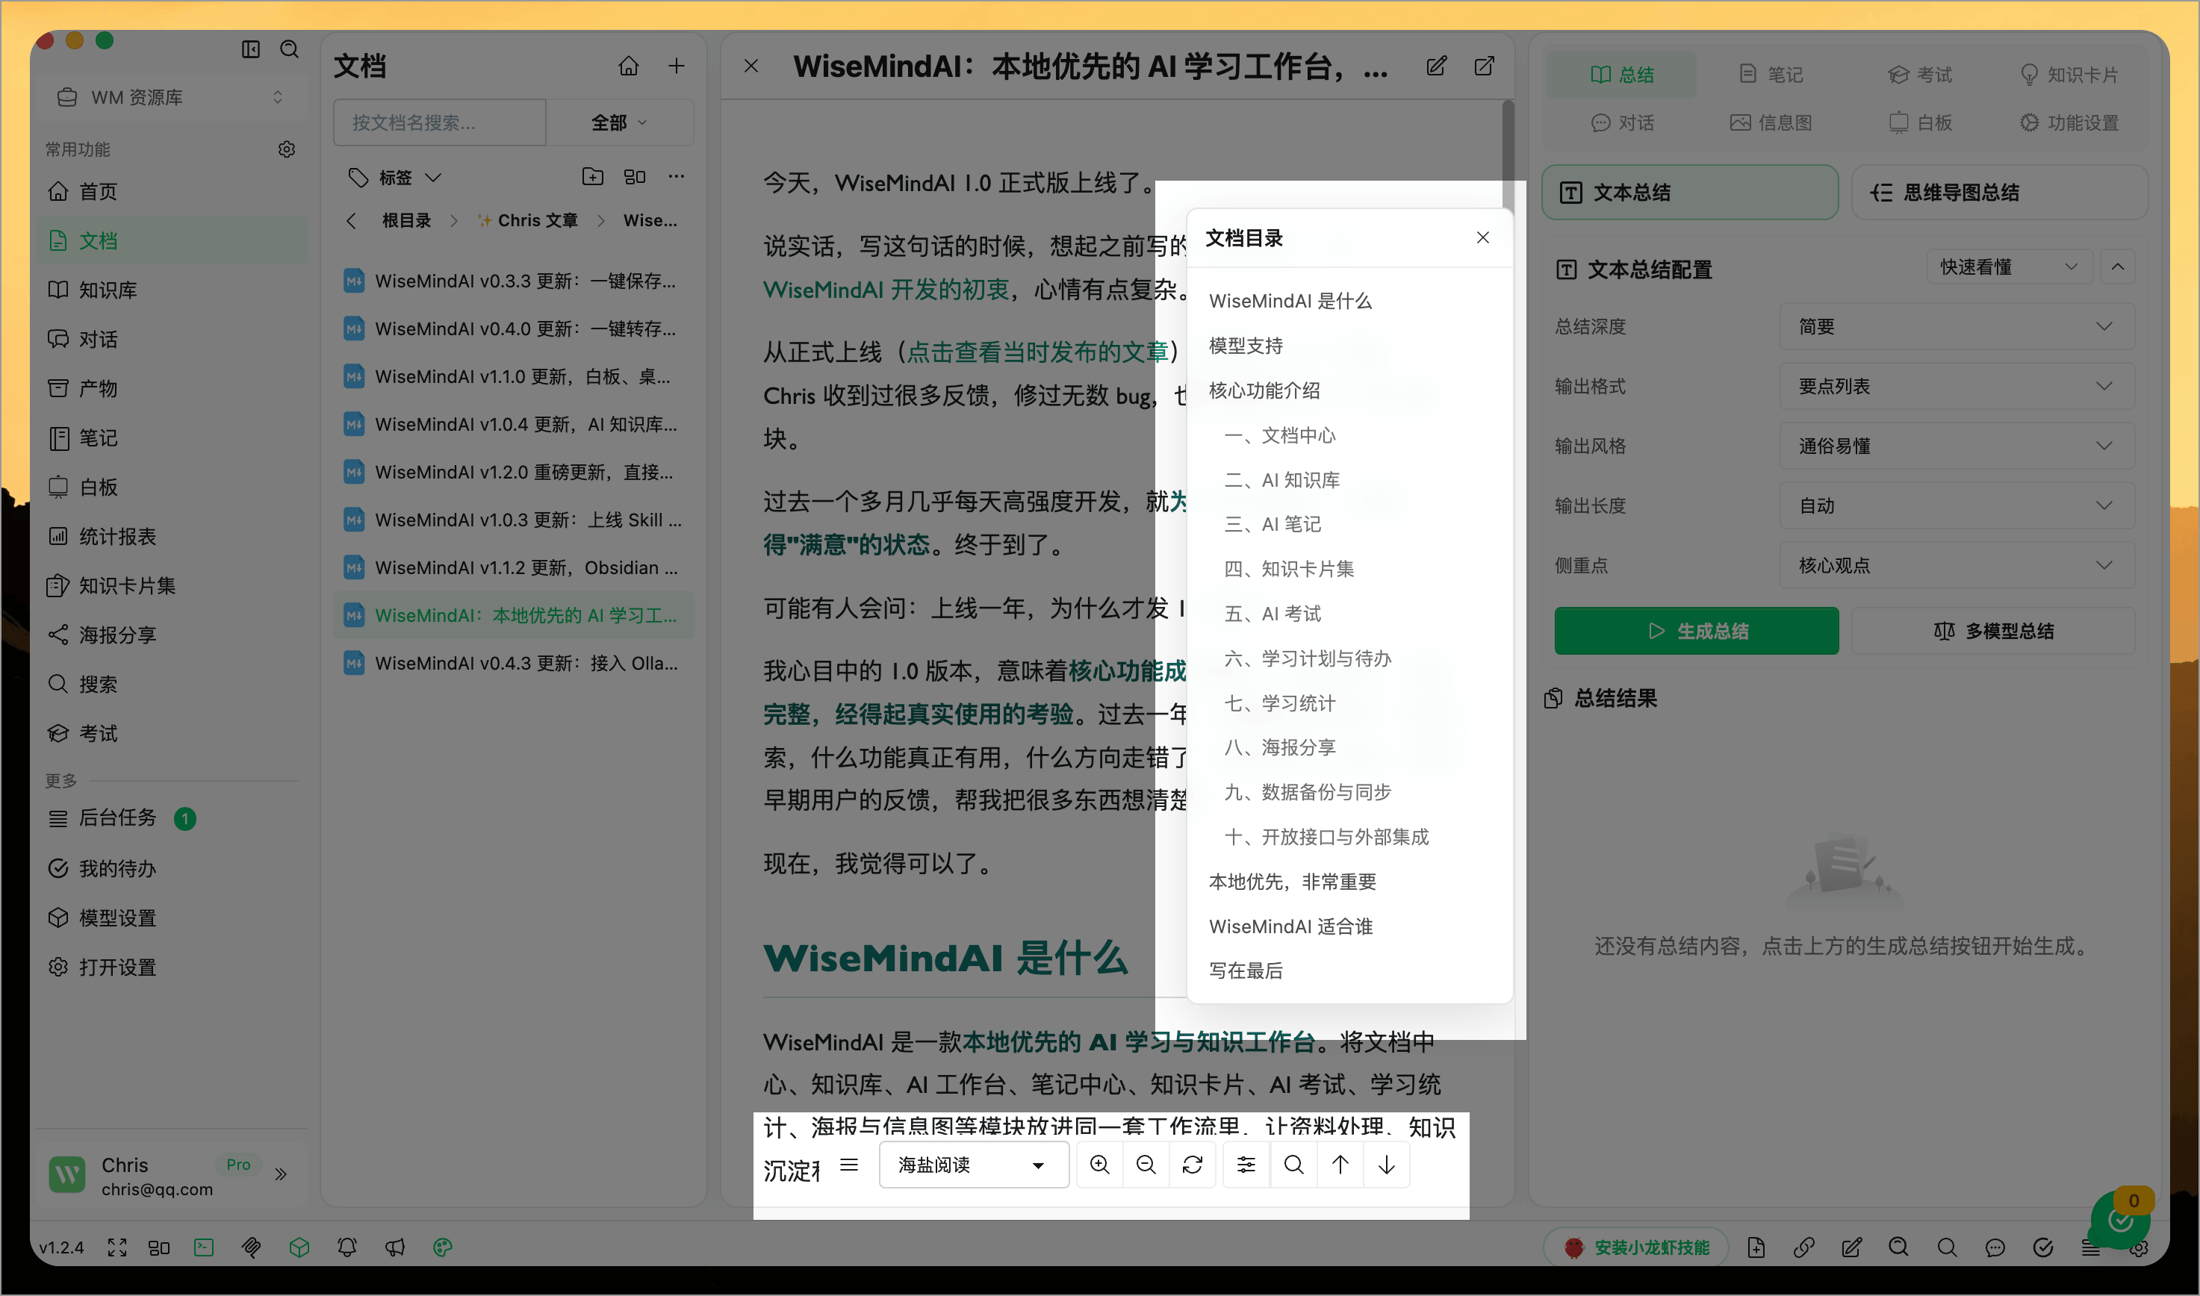Close the open document with X
Viewport: 2200px width, 1296px height.
tap(751, 66)
